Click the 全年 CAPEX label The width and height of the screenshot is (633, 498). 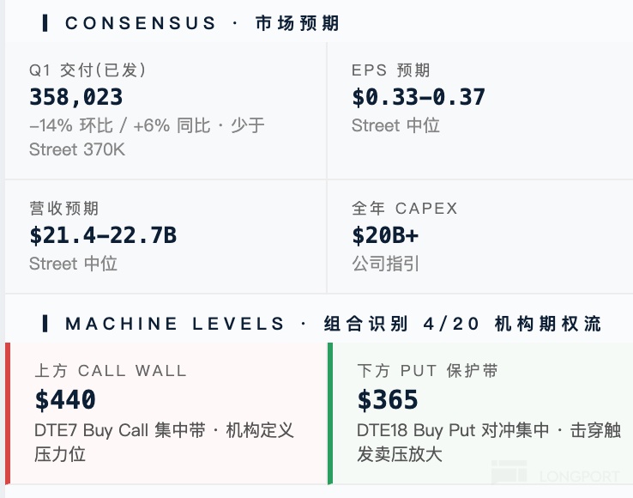405,209
